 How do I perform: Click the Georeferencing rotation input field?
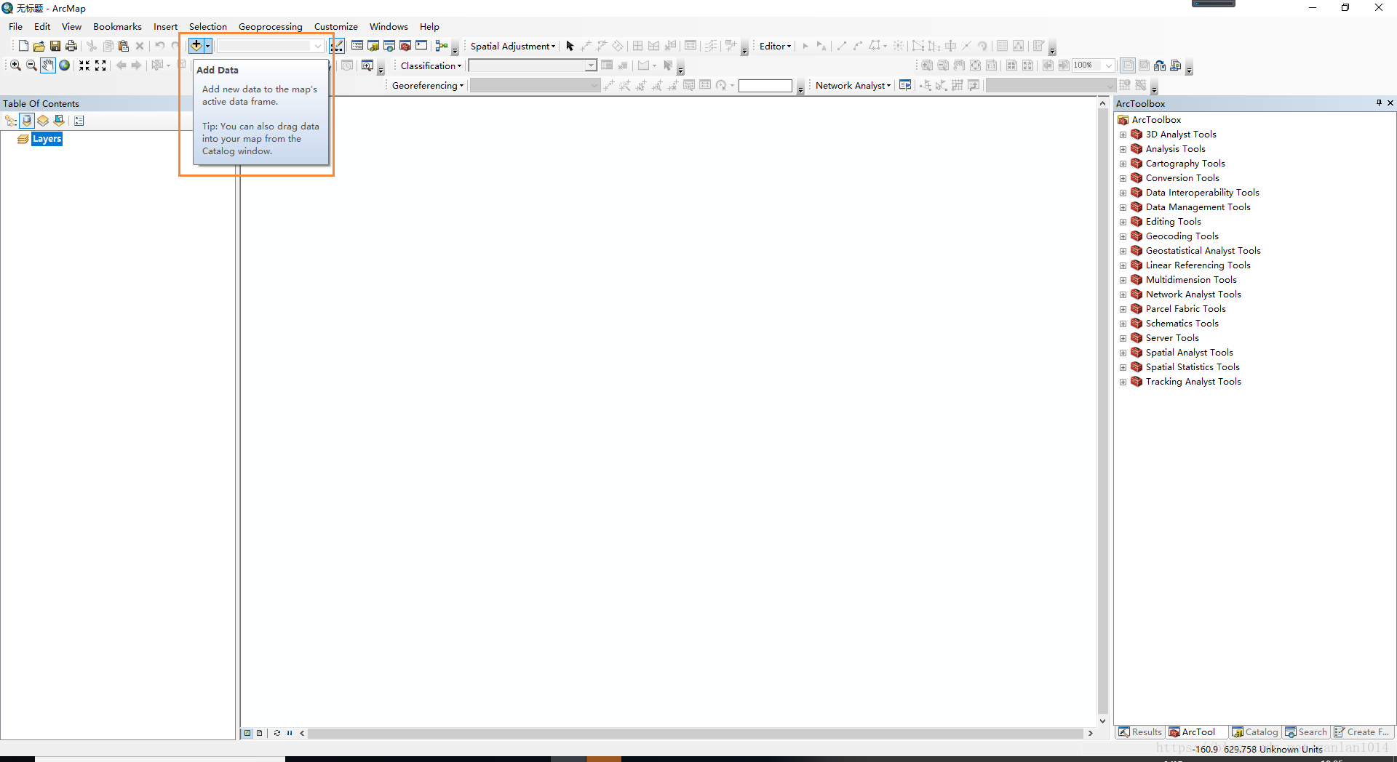(x=765, y=85)
